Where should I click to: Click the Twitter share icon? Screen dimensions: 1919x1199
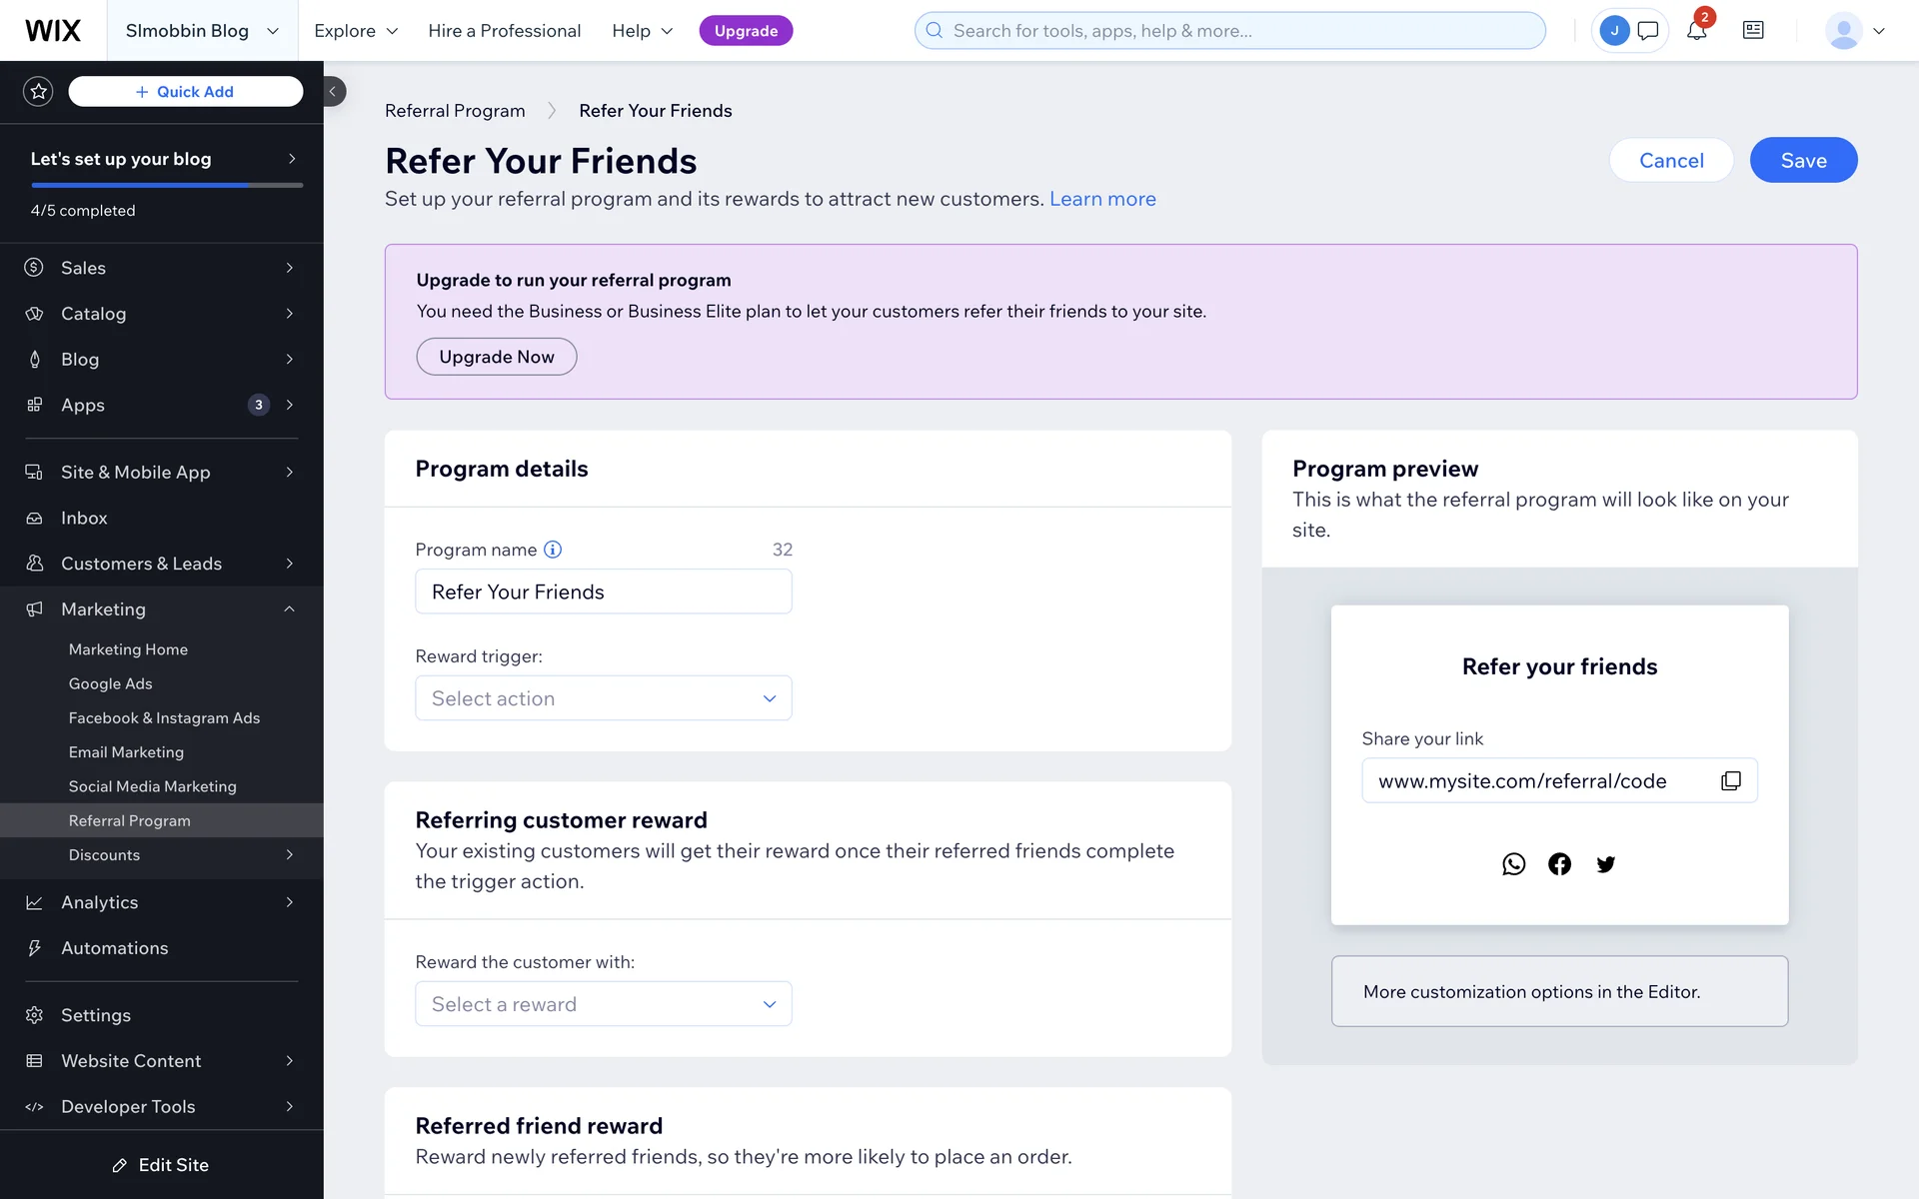coord(1605,864)
